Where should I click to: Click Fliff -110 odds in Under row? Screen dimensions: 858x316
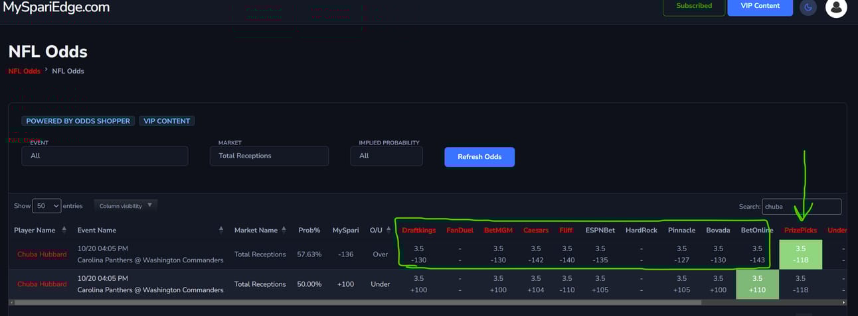pyautogui.click(x=566, y=290)
